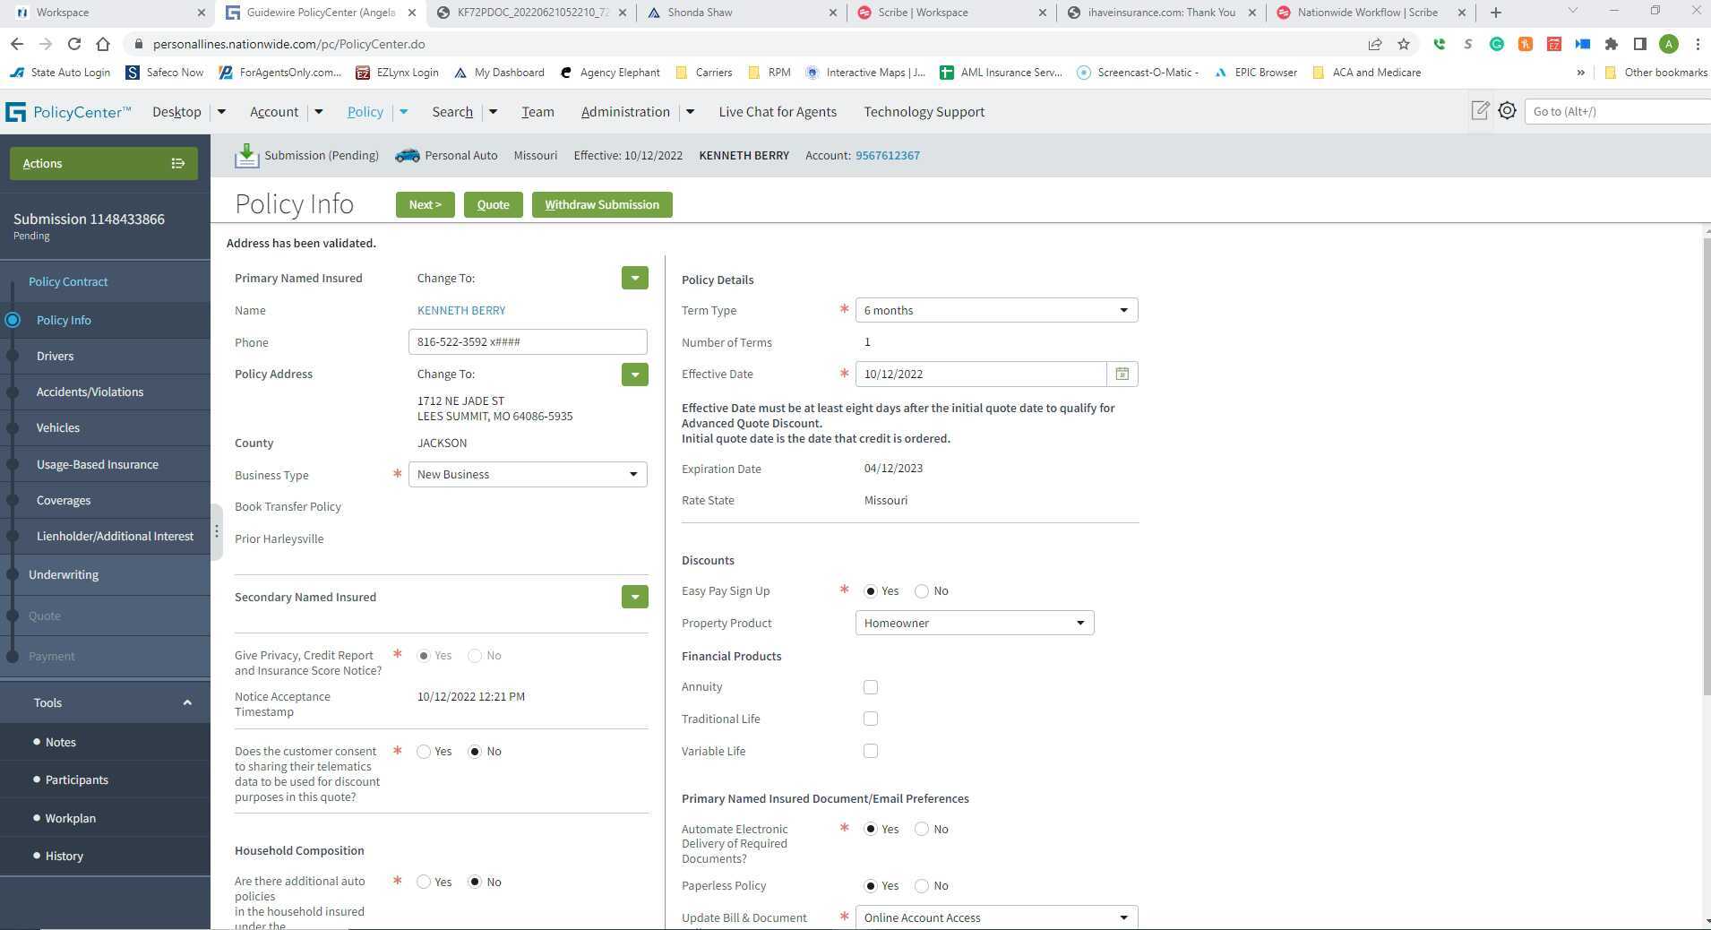Click into the Phone input field

(528, 341)
